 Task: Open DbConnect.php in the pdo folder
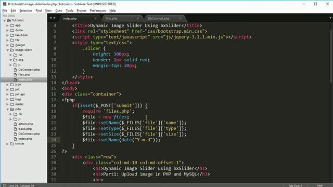(29, 134)
